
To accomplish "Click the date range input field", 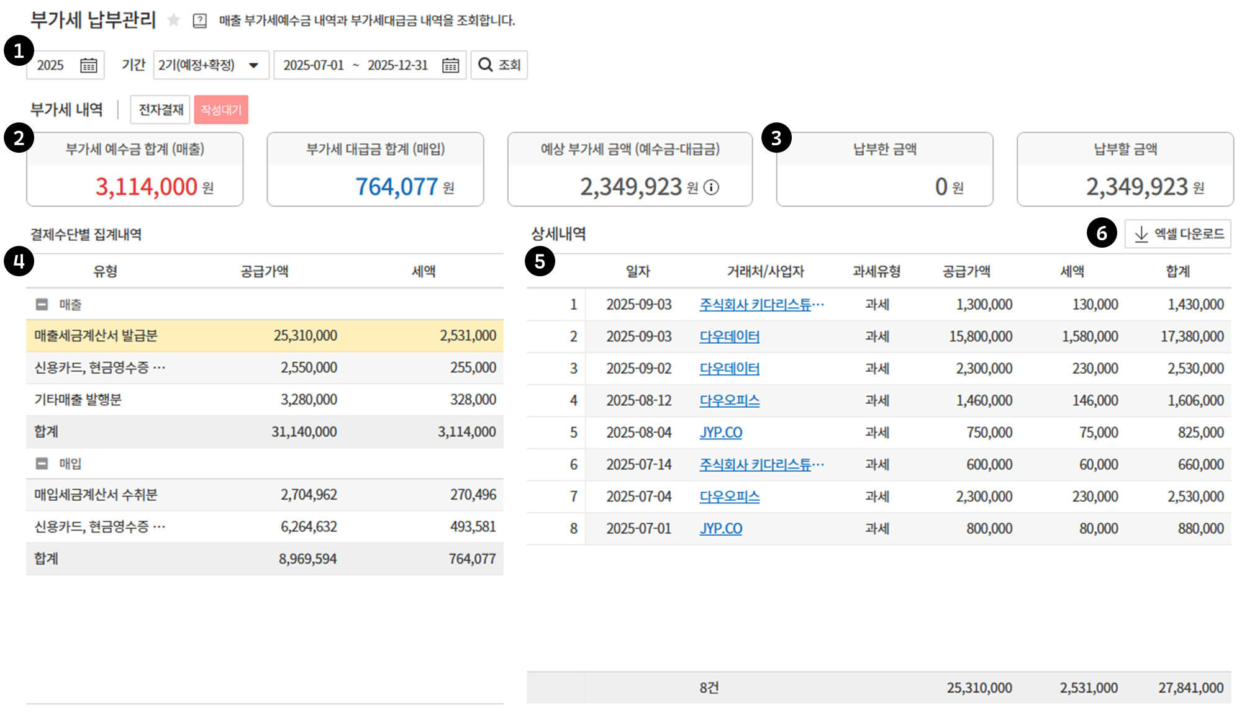I will point(355,65).
